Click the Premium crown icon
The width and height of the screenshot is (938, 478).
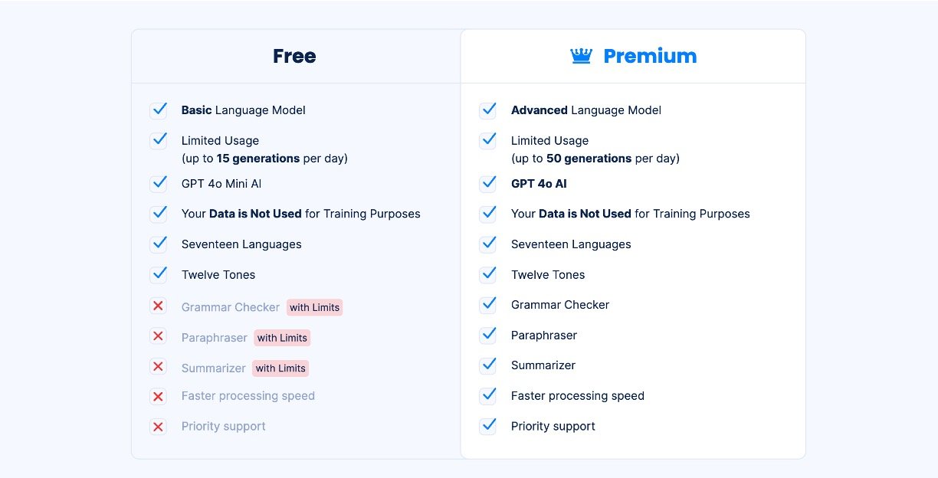pos(582,56)
